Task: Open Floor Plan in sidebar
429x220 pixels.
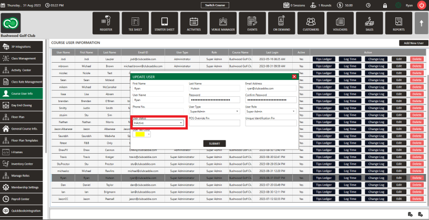Action: click(22, 117)
